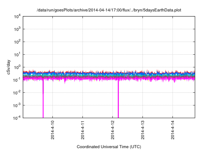This screenshot has width=215, height=150.
Task: Click the 10^3 y-axis tick label
Action: pos(17,29)
